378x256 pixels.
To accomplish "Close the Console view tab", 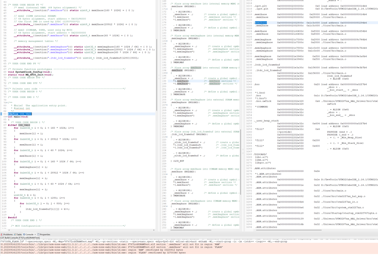I will coord(35,234).
